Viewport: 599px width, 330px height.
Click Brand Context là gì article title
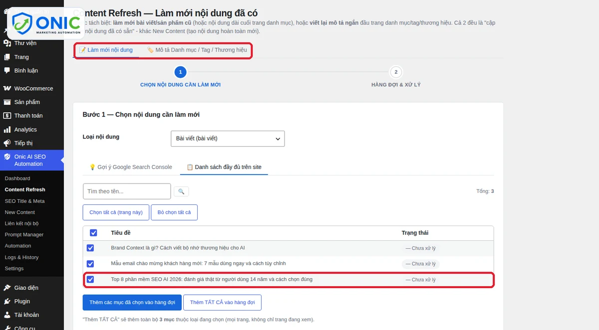point(178,248)
